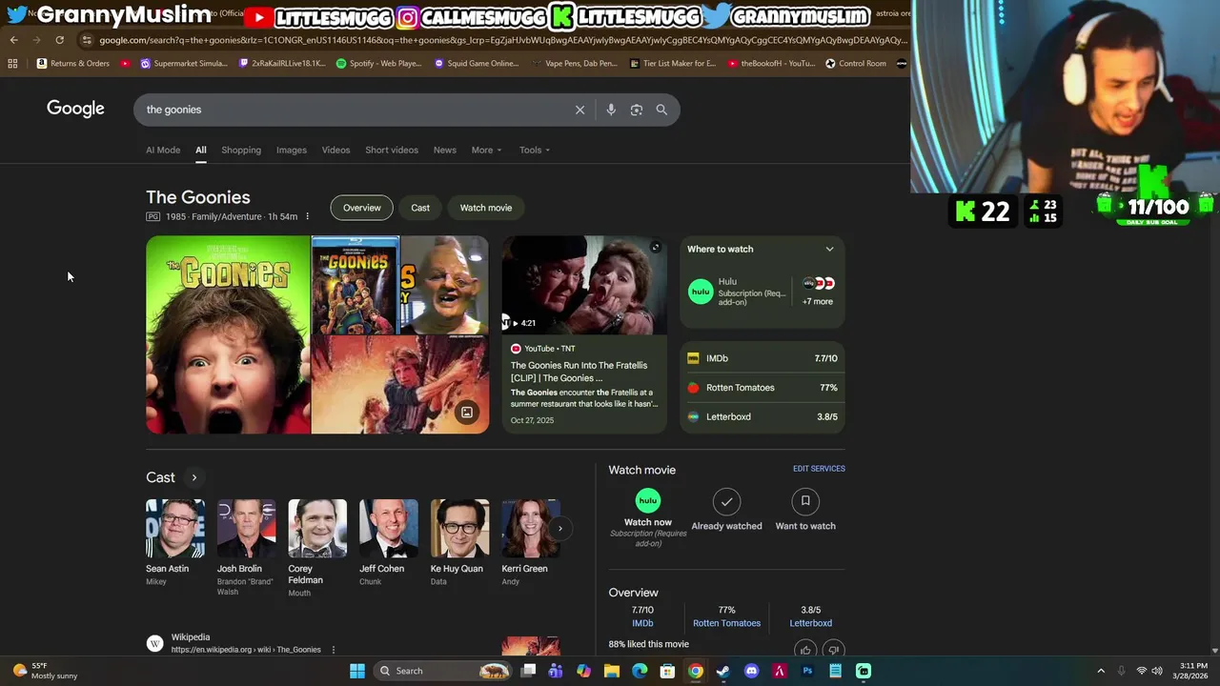This screenshot has width=1220, height=686.
Task: Expand the Cast section arrow
Action: click(x=193, y=477)
